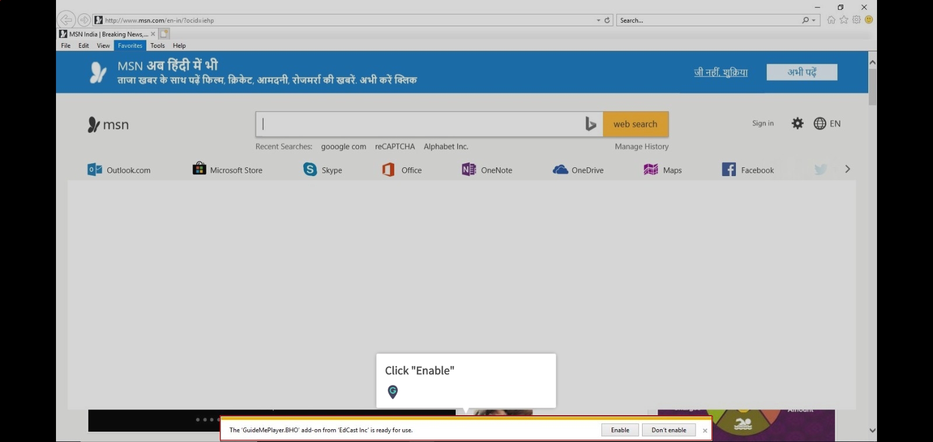Viewport: 933px width, 442px height.
Task: Click the browser Back arrow button
Action: (66, 20)
